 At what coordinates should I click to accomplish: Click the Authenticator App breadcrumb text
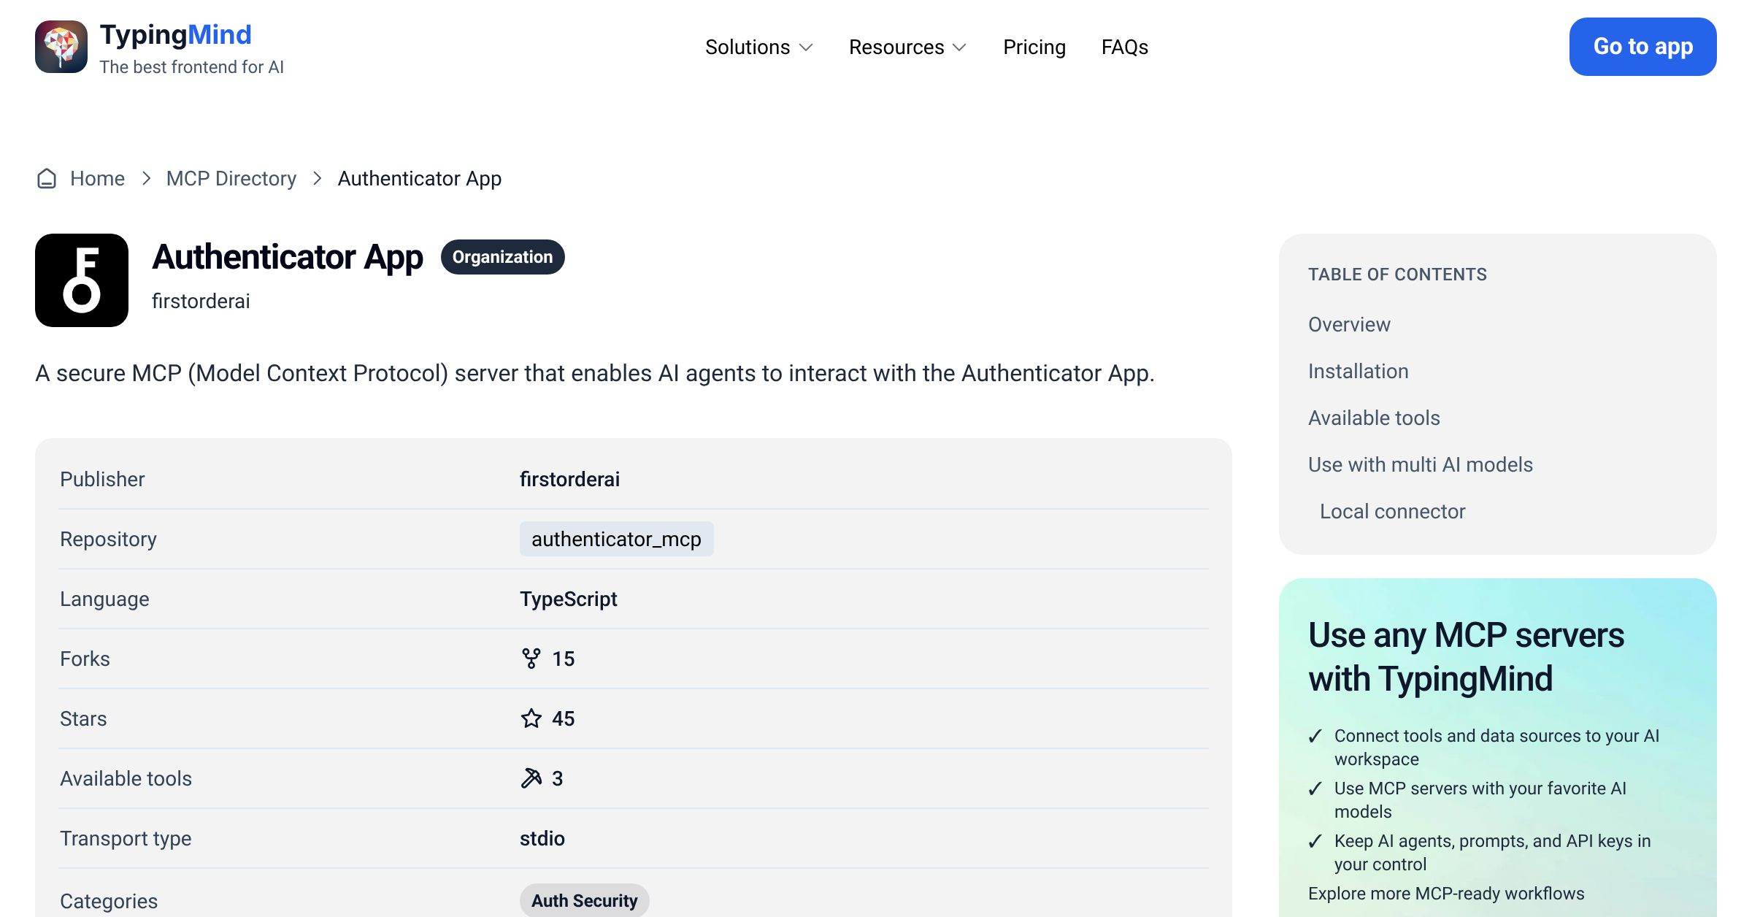[x=420, y=178]
